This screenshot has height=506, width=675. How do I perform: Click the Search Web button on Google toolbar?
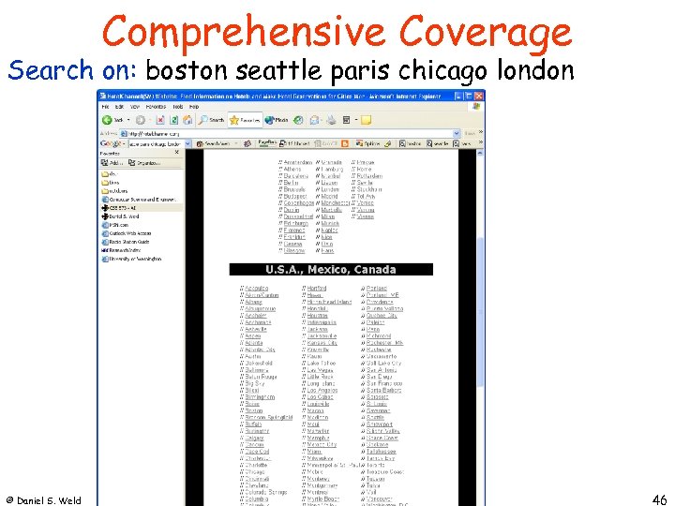tap(214, 144)
